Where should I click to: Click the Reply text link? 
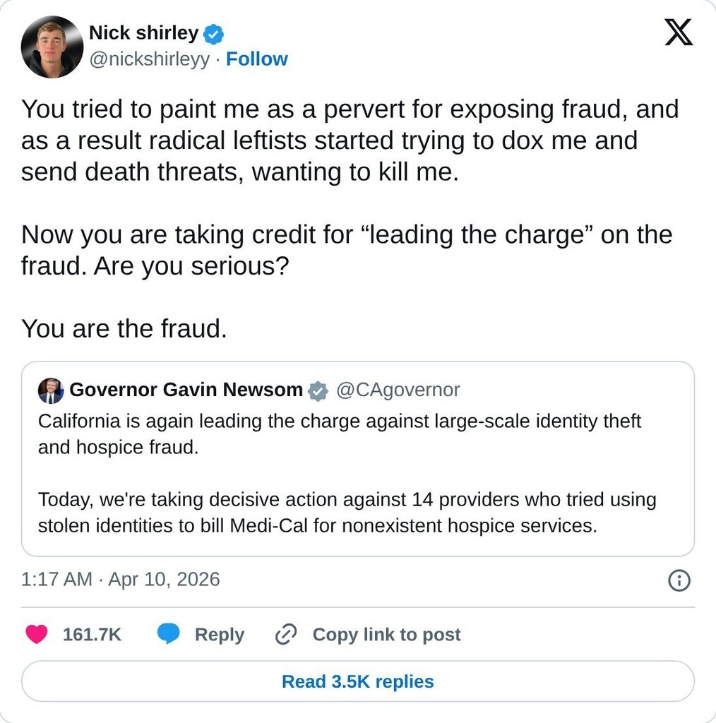[219, 635]
